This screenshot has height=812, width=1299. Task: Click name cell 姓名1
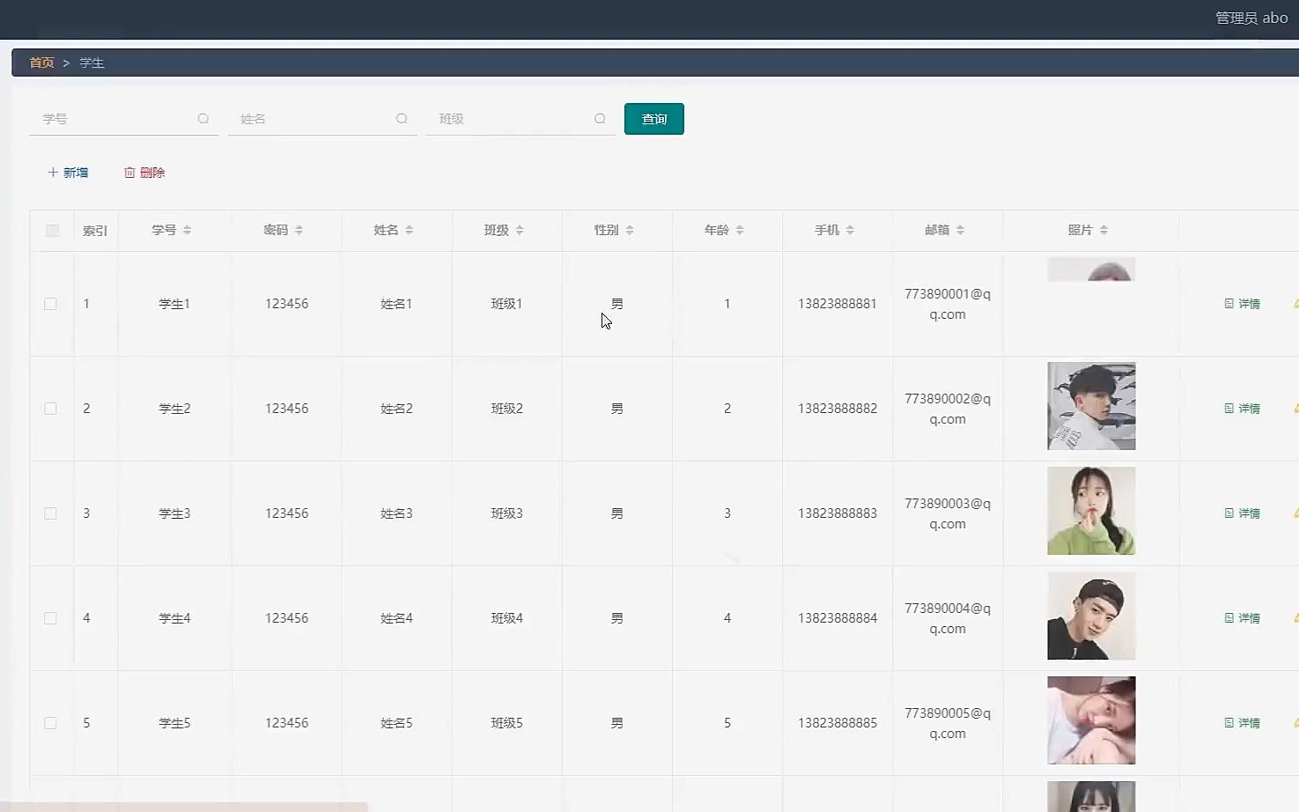point(396,304)
